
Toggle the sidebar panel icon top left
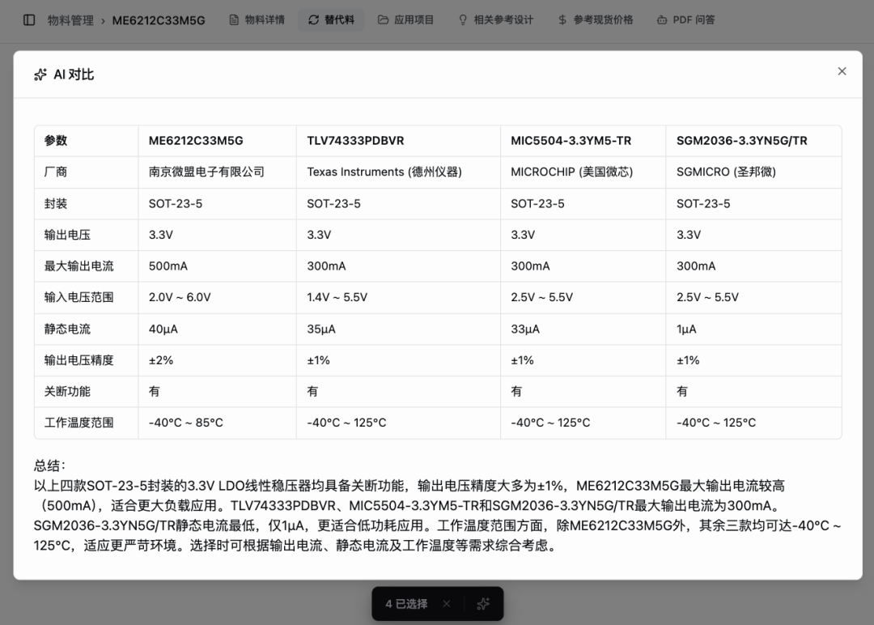click(29, 19)
